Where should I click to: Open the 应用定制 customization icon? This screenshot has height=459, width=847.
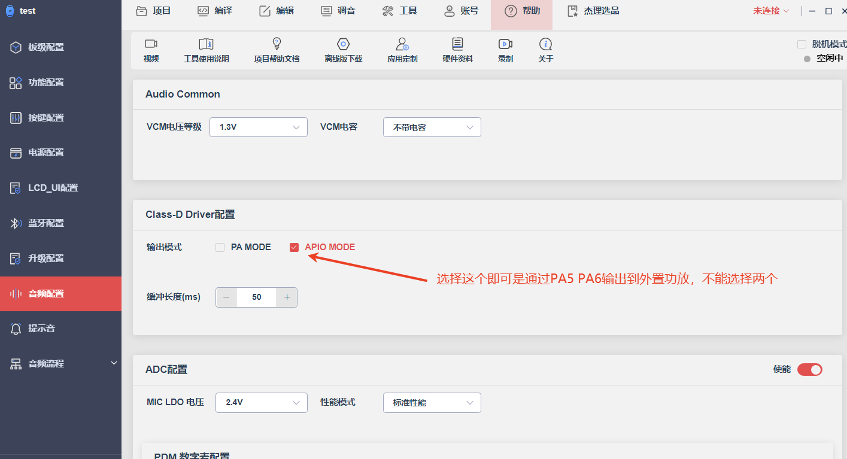click(402, 44)
